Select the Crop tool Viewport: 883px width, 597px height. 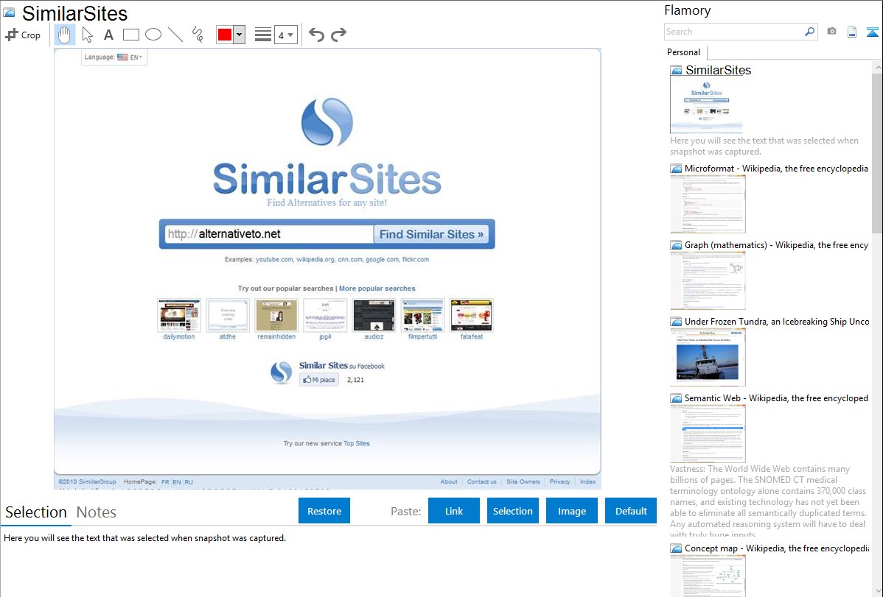tap(23, 35)
